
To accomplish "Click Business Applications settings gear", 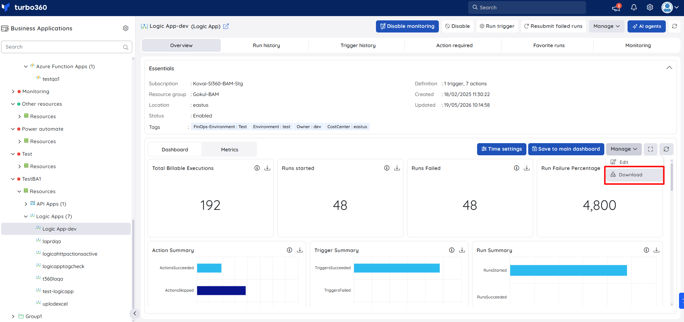I will [125, 28].
